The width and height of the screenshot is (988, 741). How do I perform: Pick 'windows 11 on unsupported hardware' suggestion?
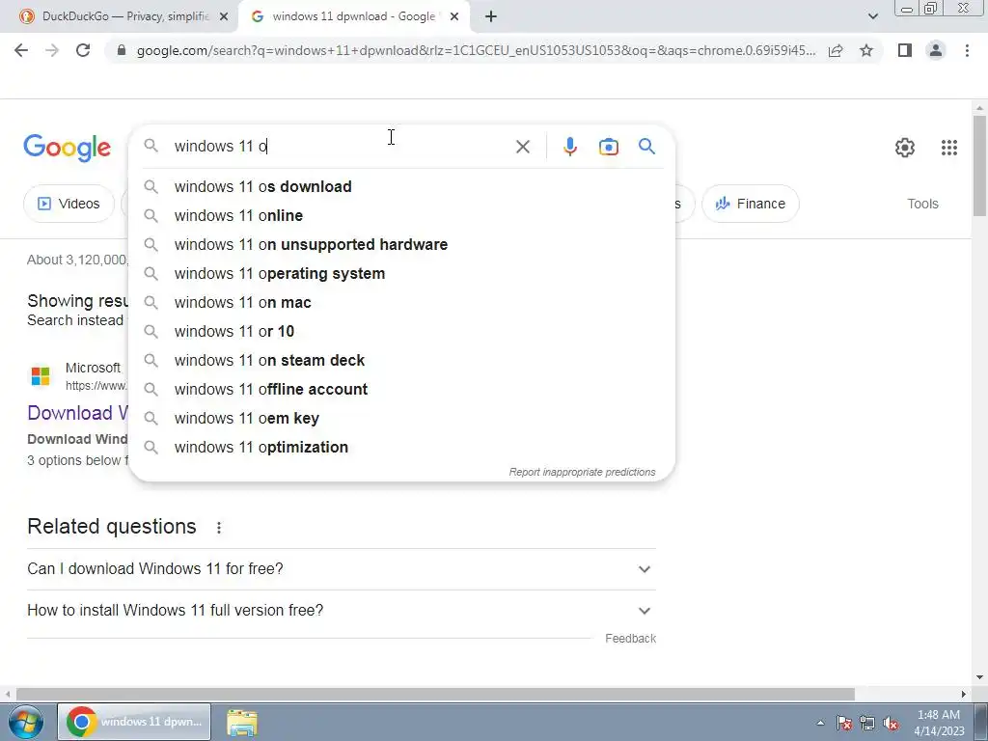[401, 244]
